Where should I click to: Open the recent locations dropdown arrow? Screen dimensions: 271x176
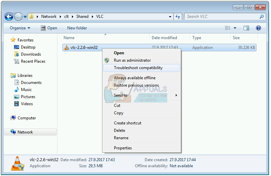click(x=25, y=17)
